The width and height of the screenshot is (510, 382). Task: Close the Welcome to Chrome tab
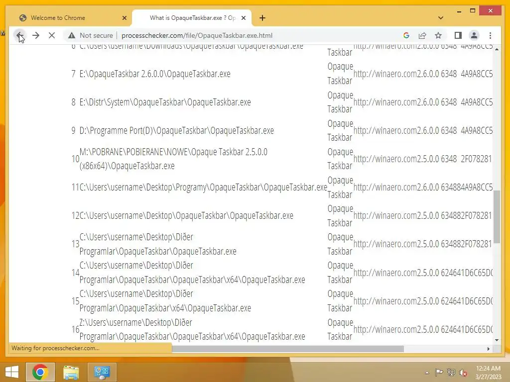tap(124, 18)
